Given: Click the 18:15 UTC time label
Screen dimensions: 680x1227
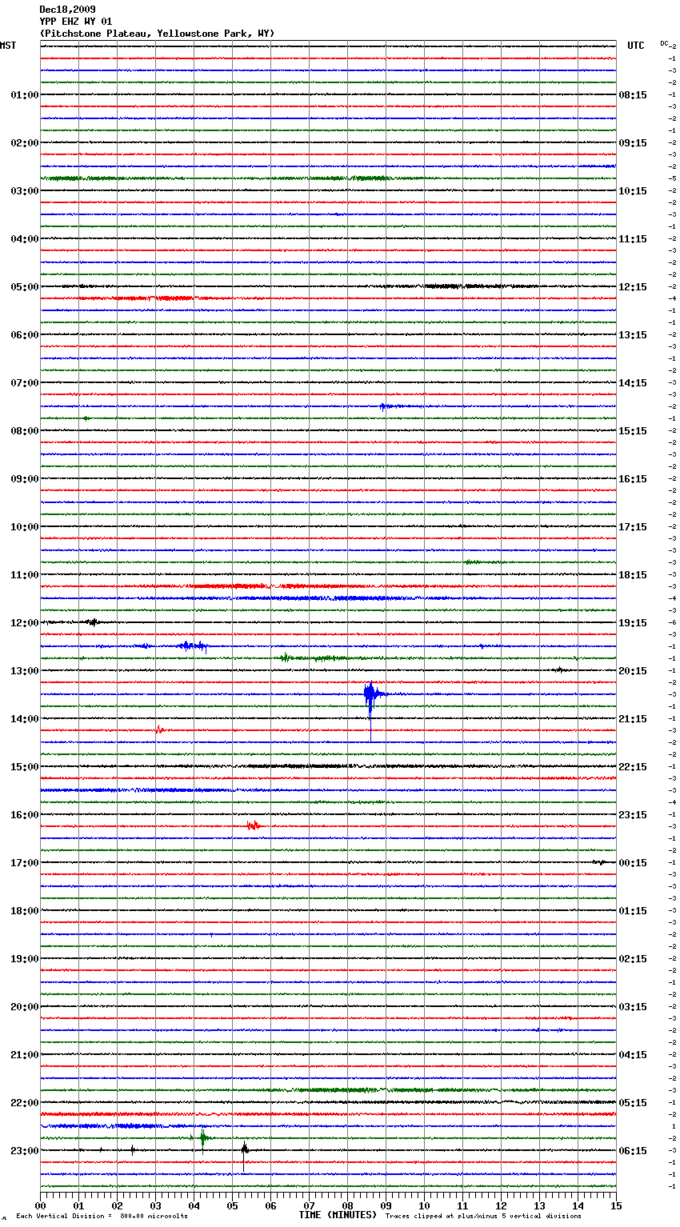Looking at the screenshot, I should pyautogui.click(x=633, y=575).
